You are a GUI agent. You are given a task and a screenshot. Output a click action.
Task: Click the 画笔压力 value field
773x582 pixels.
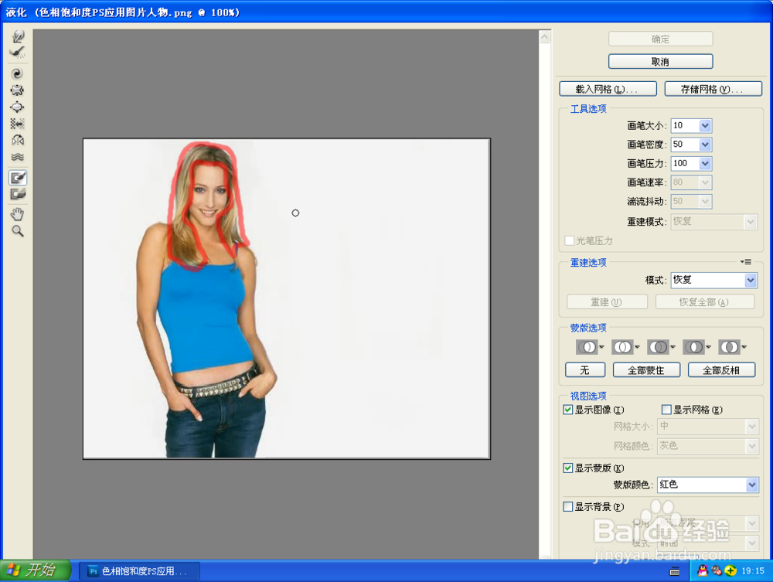(685, 163)
